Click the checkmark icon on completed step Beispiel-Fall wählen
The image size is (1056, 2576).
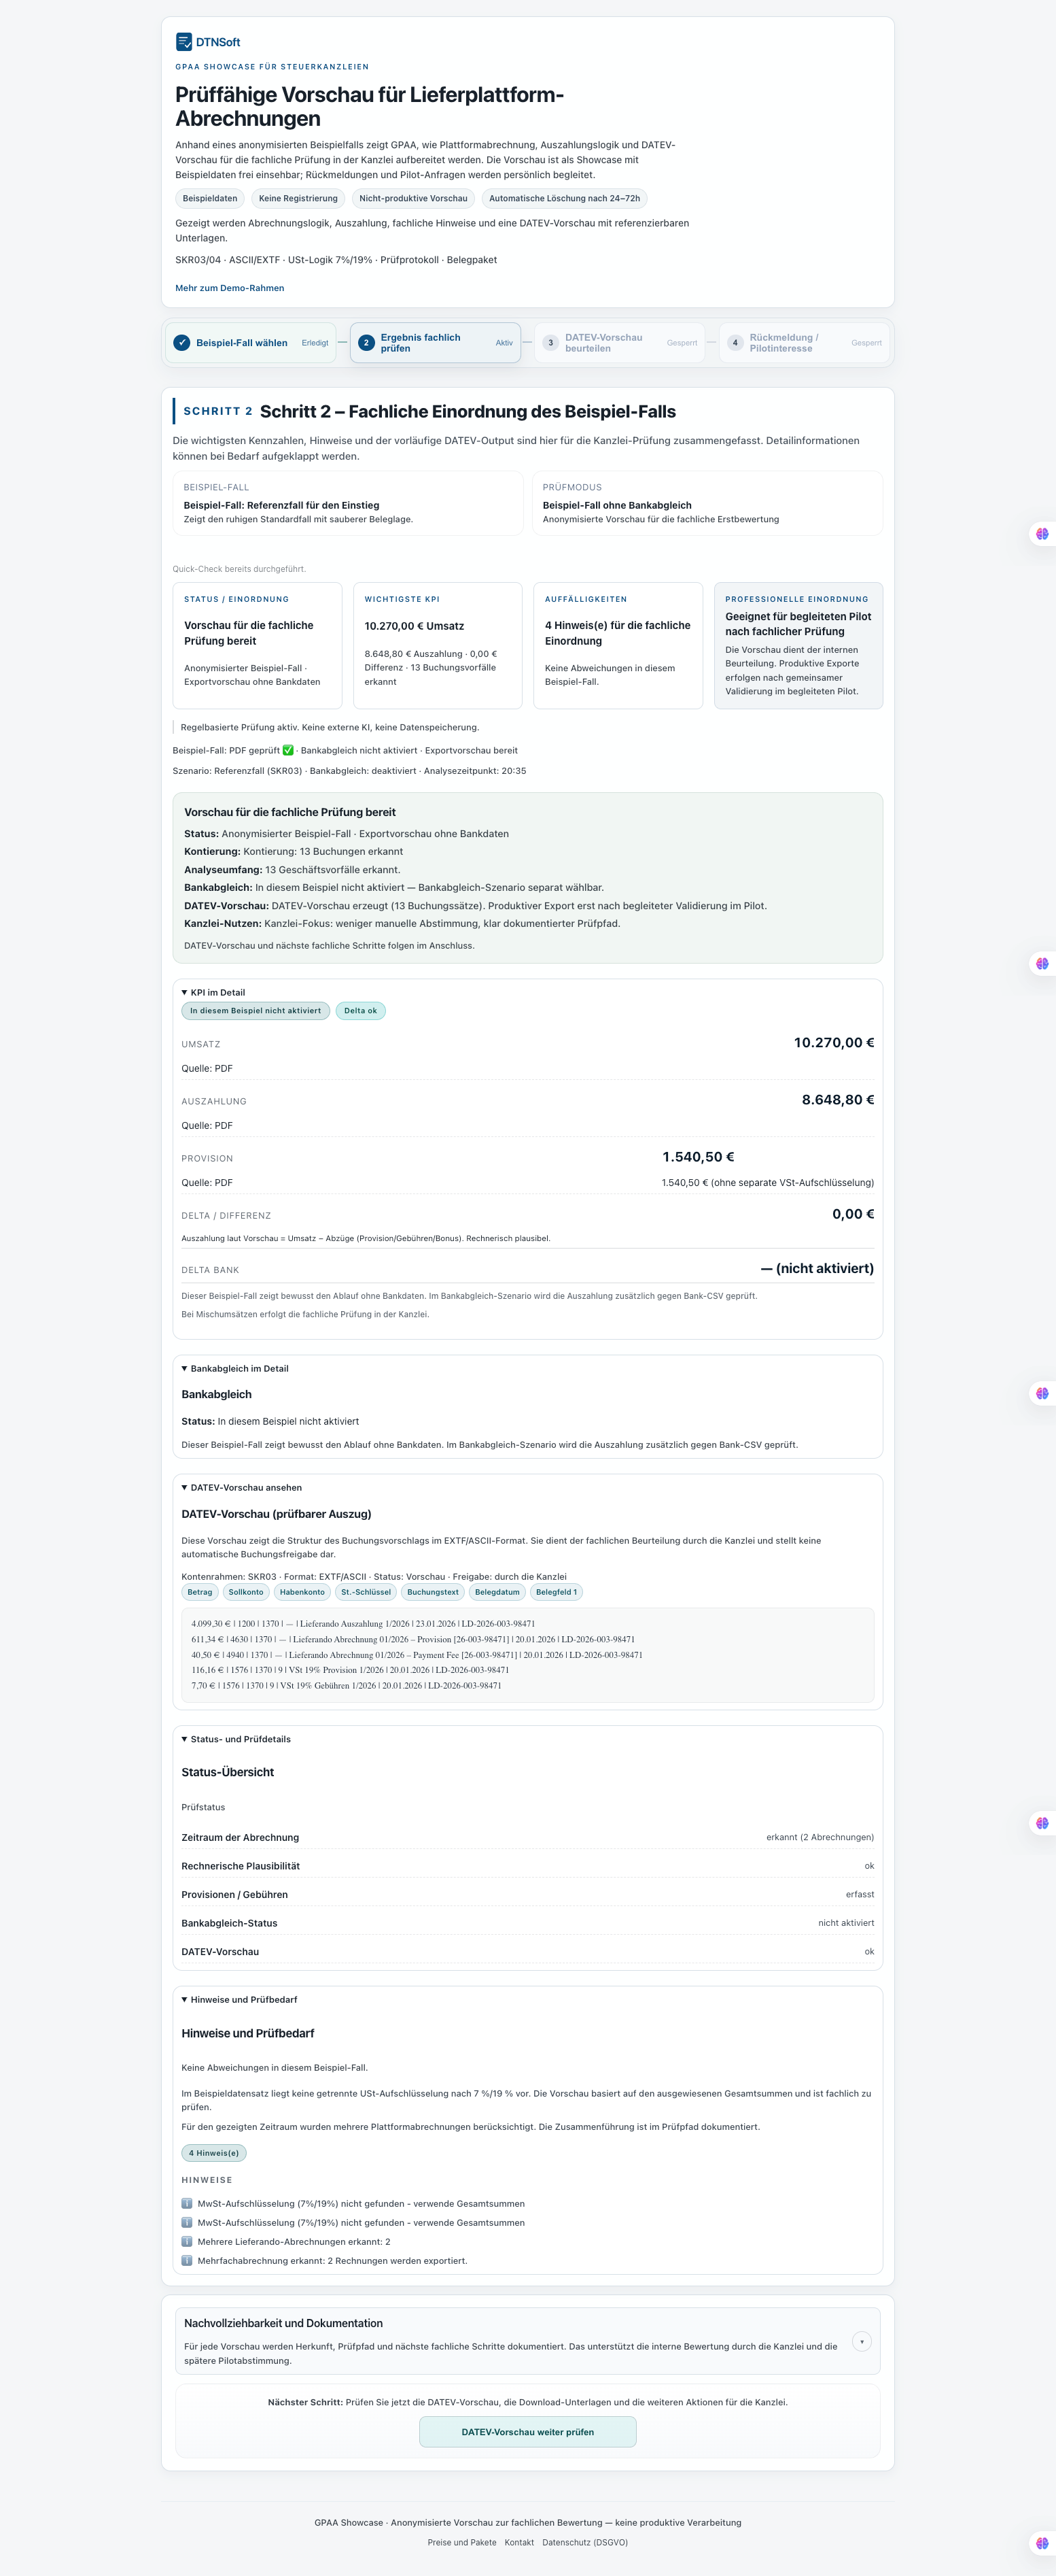(182, 342)
